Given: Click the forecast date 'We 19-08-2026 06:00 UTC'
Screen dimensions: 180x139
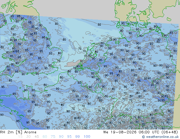Looking at the screenshot, I should click(131, 132).
